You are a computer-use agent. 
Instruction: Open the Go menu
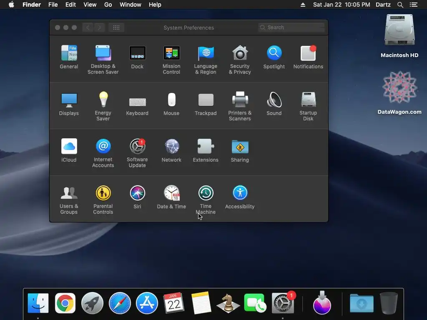pos(108,5)
